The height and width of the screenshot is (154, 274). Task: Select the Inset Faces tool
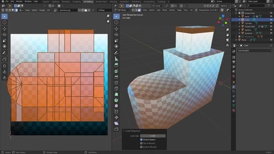(116, 71)
